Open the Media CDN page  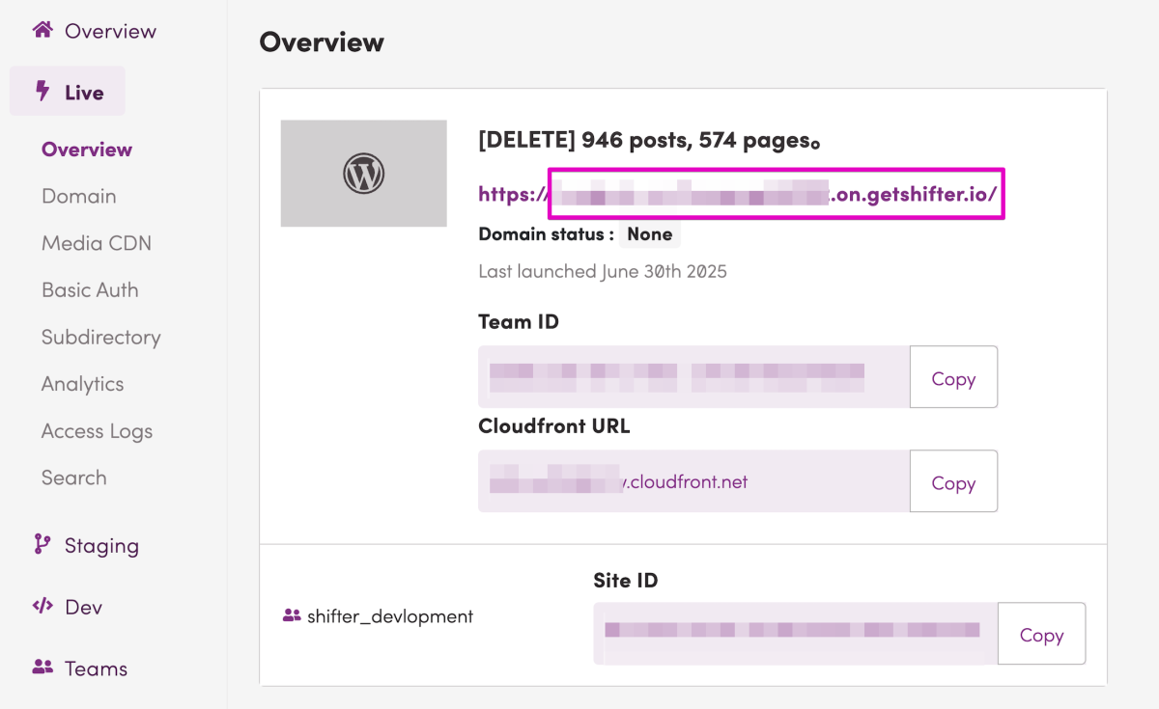(x=97, y=243)
